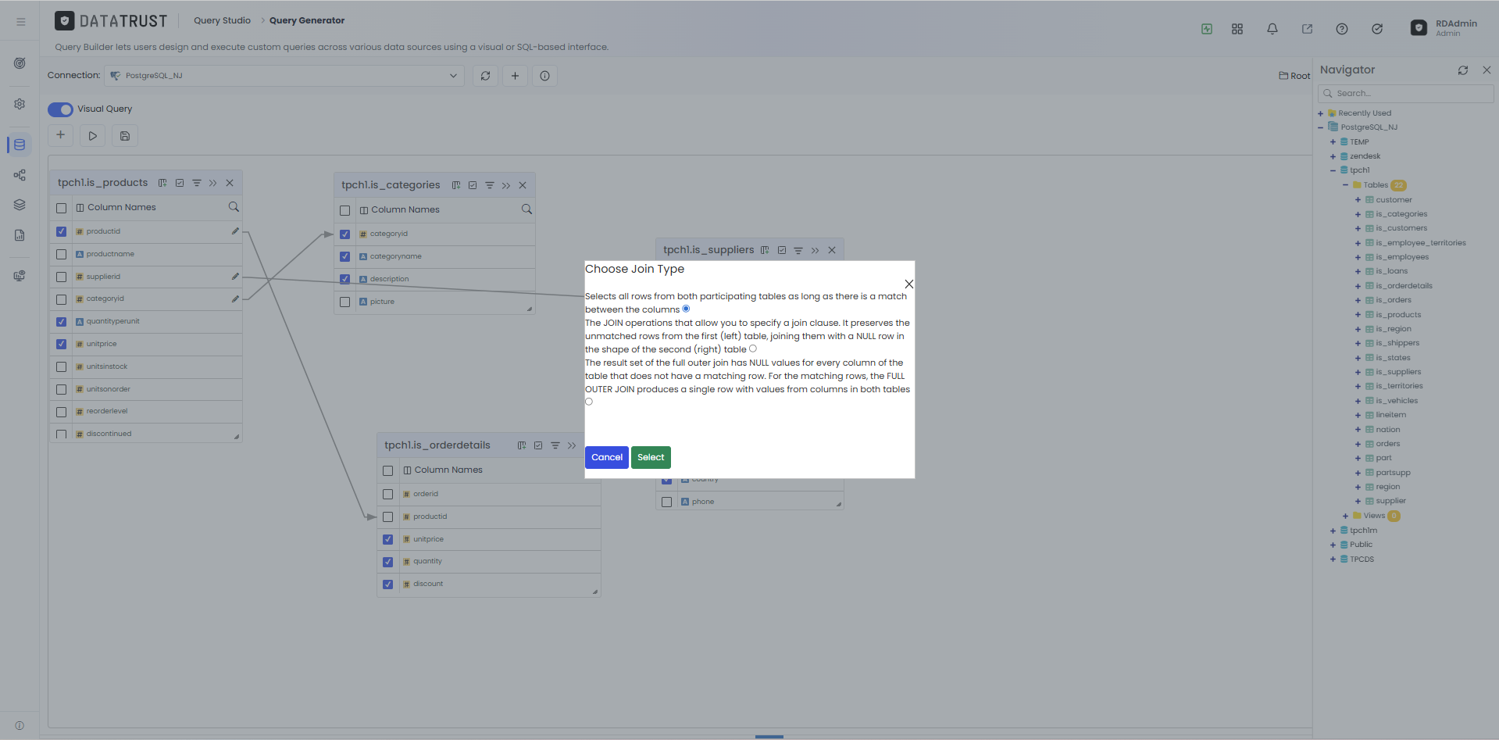
Task: Refresh the connection list
Action: (485, 76)
